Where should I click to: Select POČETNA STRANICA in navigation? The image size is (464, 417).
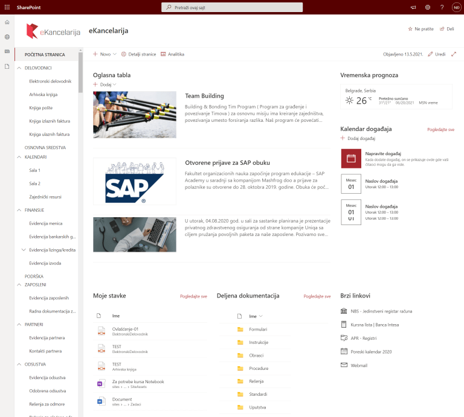(x=45, y=54)
